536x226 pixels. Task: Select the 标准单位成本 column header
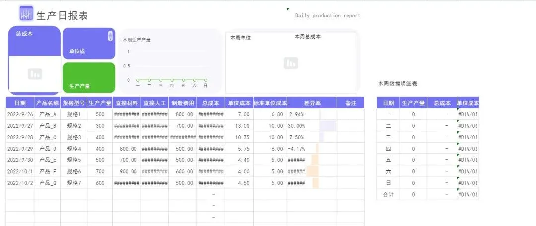[270, 103]
